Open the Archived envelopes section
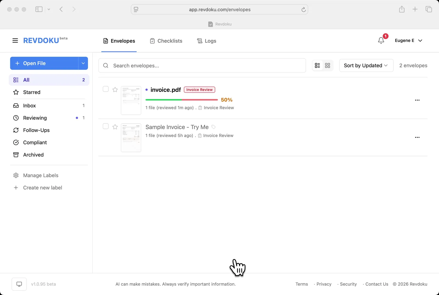439x295 pixels. pos(33,155)
